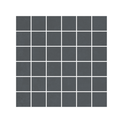Choose the third tile in the second row

54,39
